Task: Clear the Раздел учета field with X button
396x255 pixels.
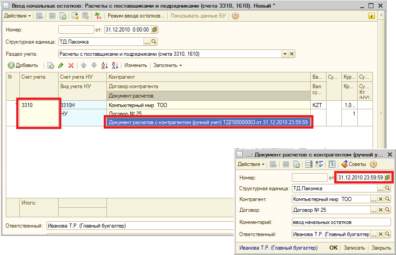Action: tap(292, 54)
